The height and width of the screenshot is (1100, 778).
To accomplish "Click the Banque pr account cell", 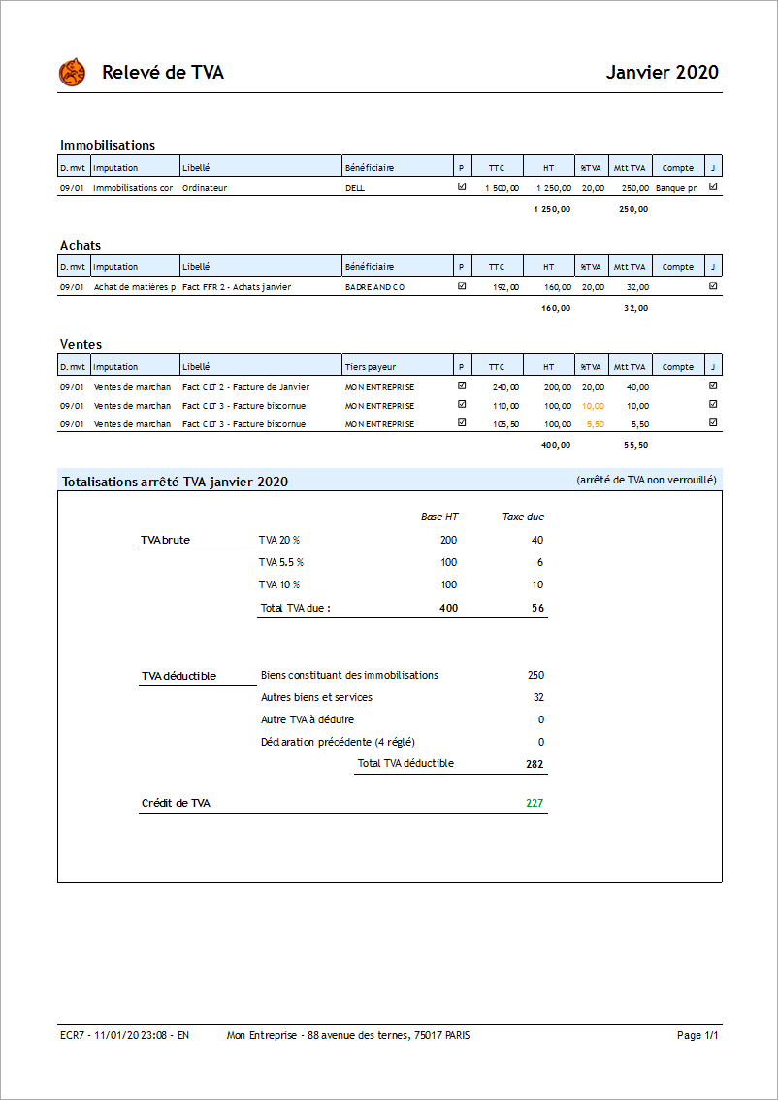I will tap(676, 188).
